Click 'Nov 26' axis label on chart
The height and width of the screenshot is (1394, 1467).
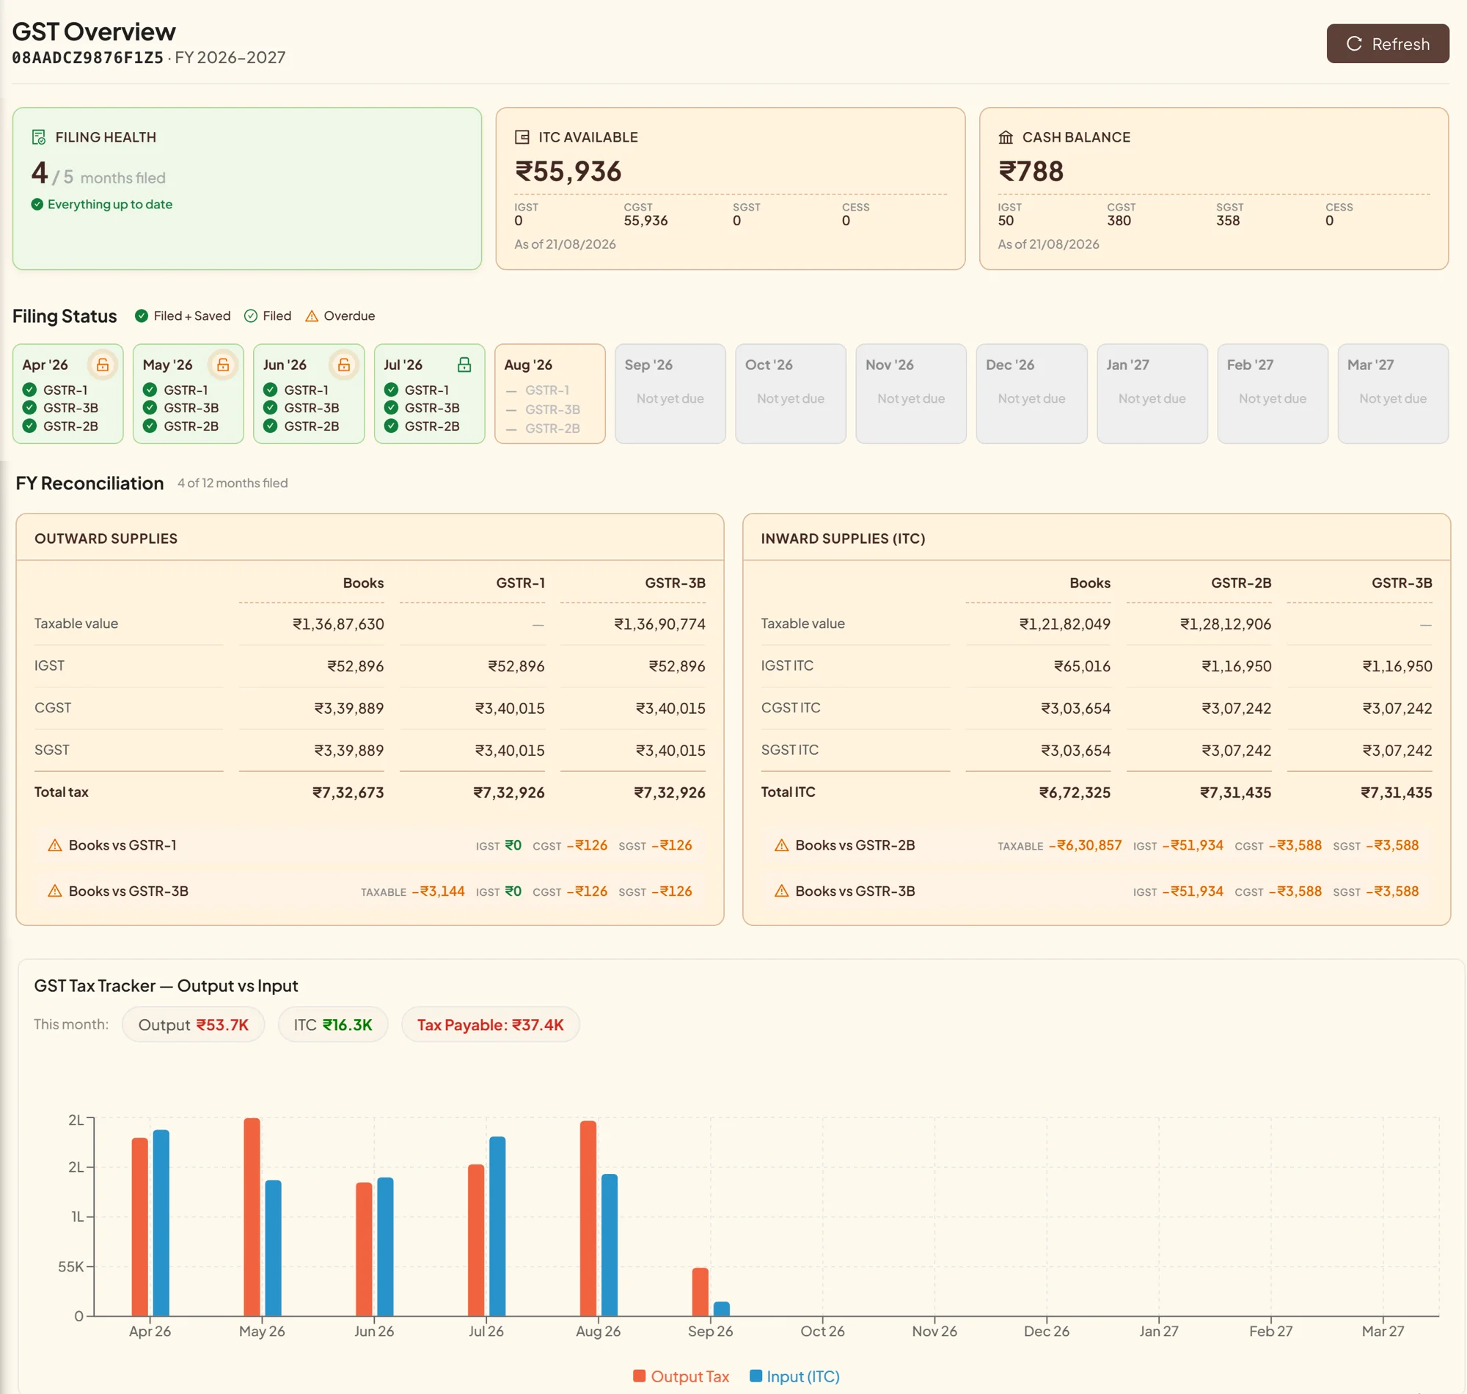click(x=934, y=1331)
